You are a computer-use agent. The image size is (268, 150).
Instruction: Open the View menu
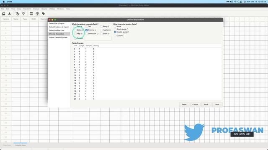click(13, 9)
